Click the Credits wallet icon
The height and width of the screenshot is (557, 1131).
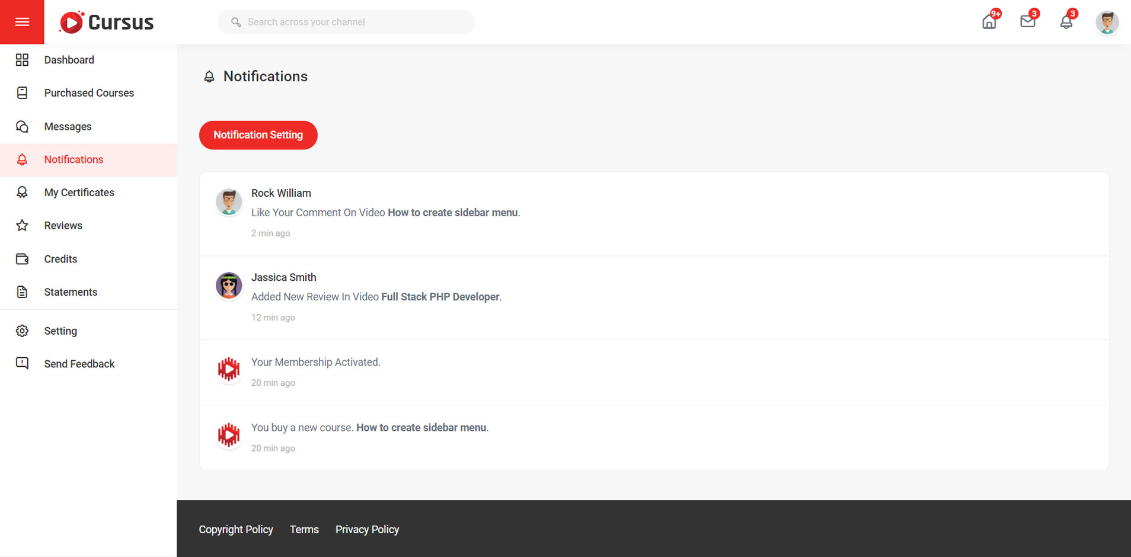tap(22, 259)
